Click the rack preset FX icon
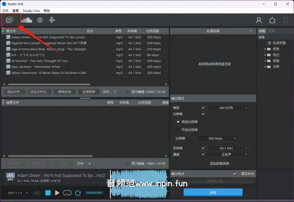 tap(269, 43)
